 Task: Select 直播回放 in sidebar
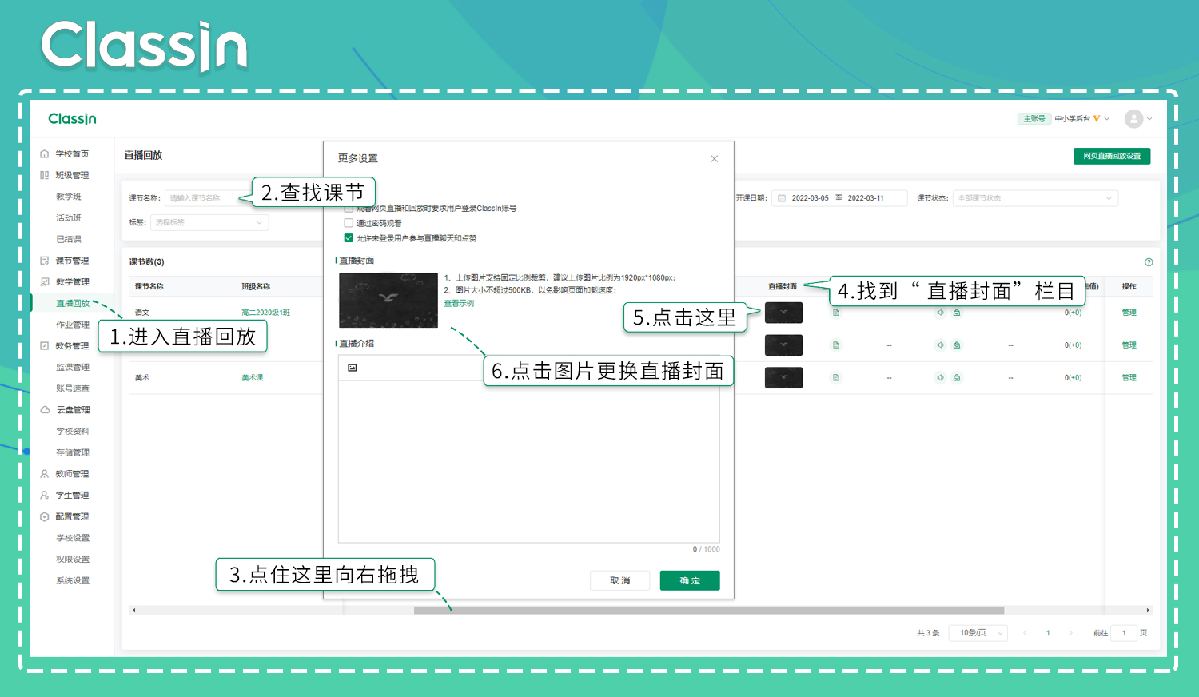[73, 304]
